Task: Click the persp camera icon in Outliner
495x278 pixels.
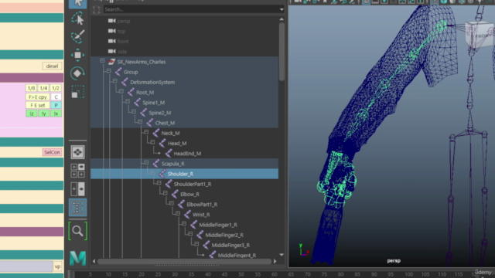Action: (111, 21)
